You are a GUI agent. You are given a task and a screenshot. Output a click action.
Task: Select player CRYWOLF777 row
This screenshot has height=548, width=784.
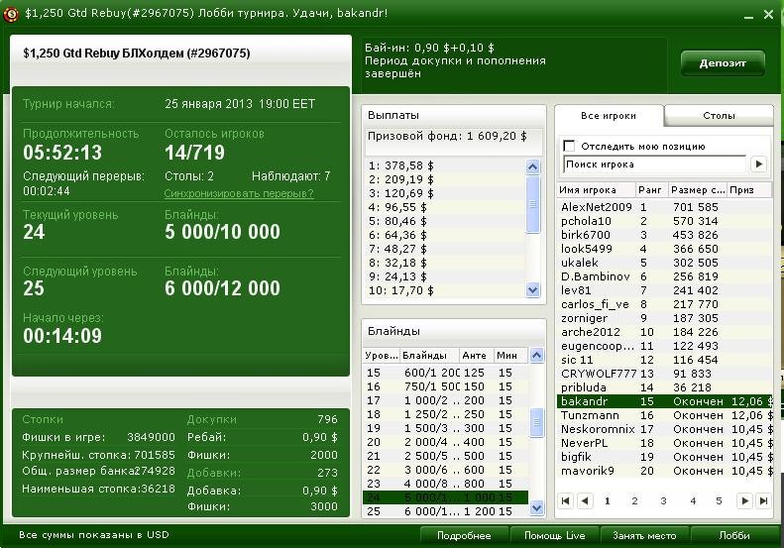[664, 374]
